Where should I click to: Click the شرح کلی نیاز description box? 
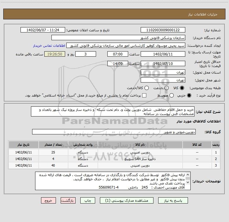[113, 112]
